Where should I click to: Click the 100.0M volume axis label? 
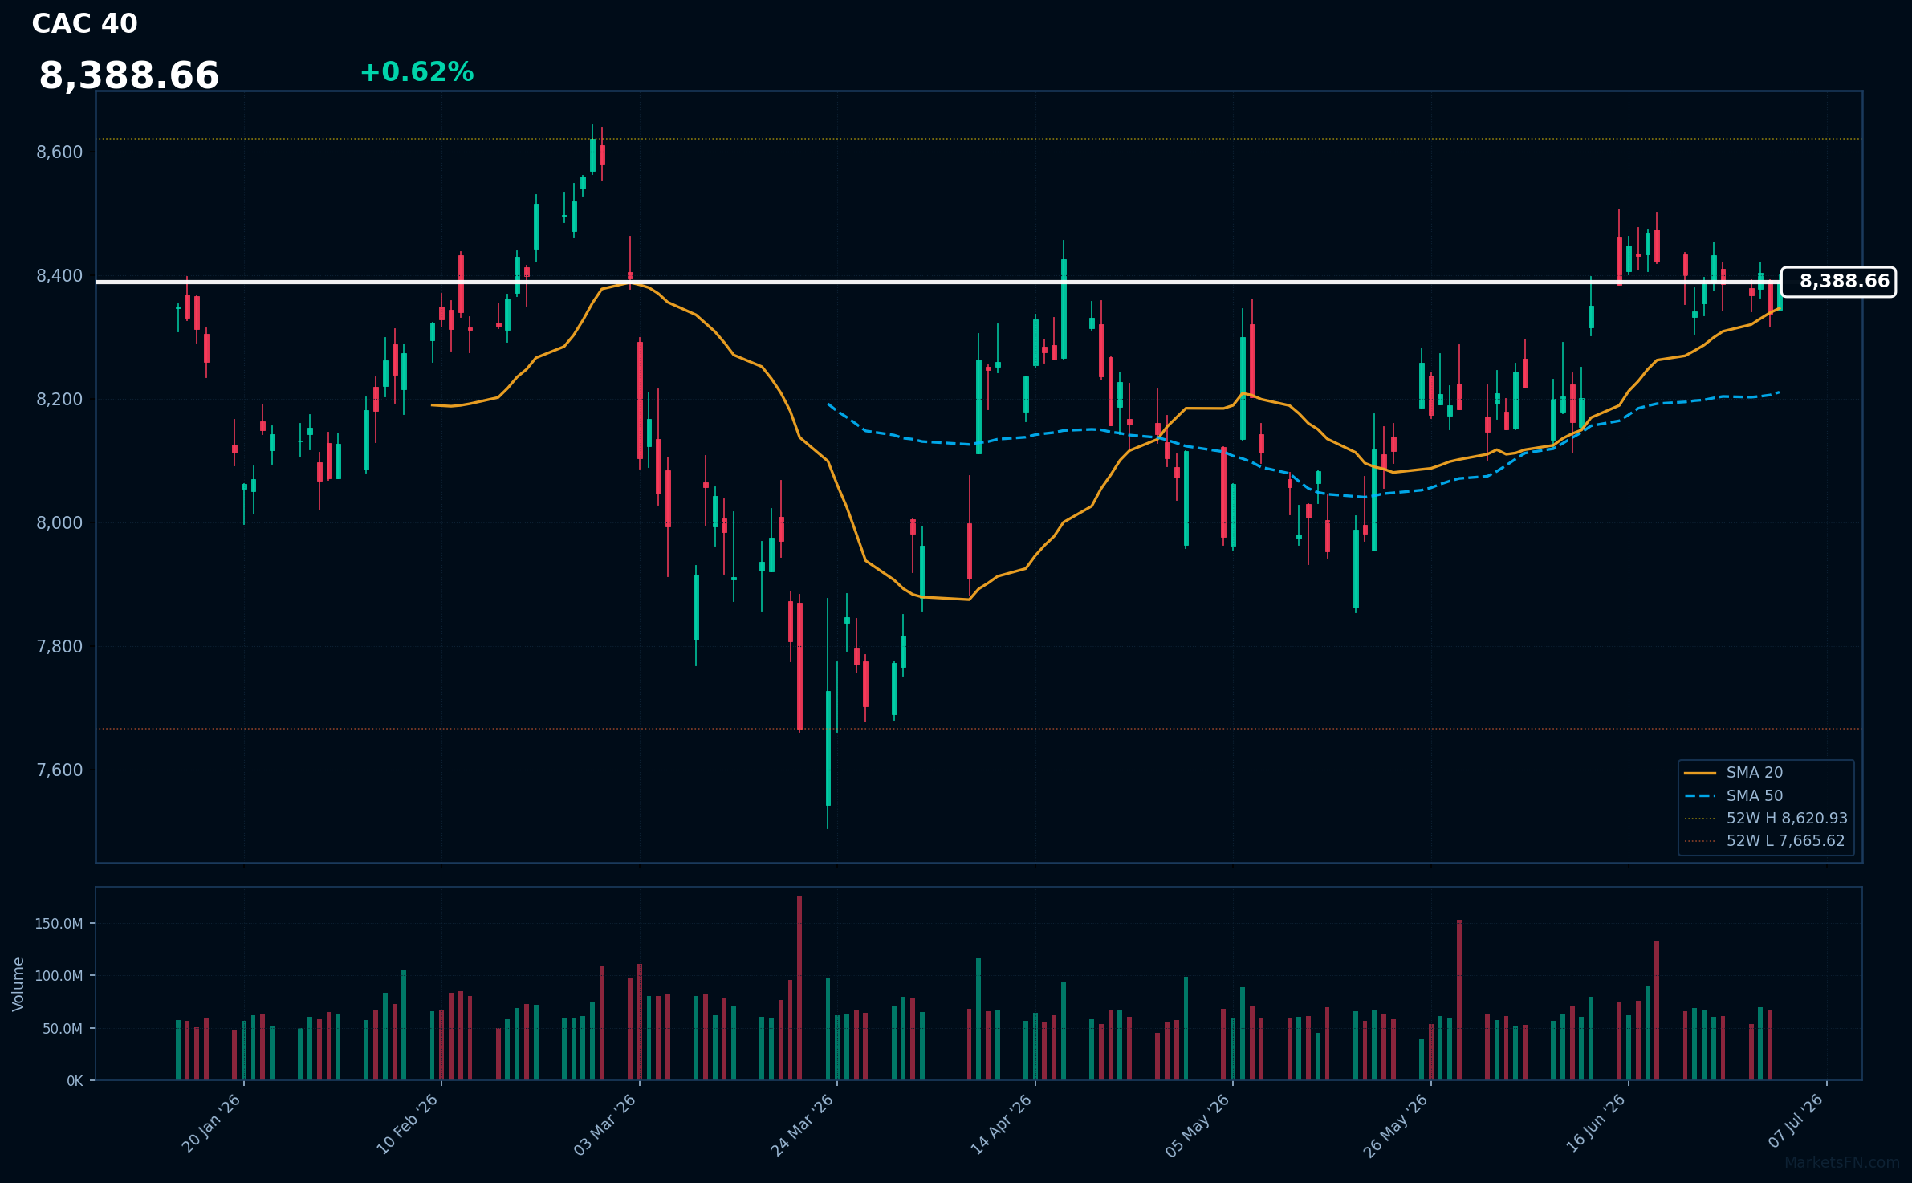click(x=59, y=976)
